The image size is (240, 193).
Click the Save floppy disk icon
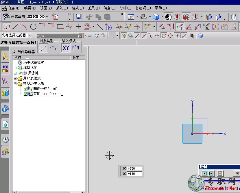[x=79, y=17]
